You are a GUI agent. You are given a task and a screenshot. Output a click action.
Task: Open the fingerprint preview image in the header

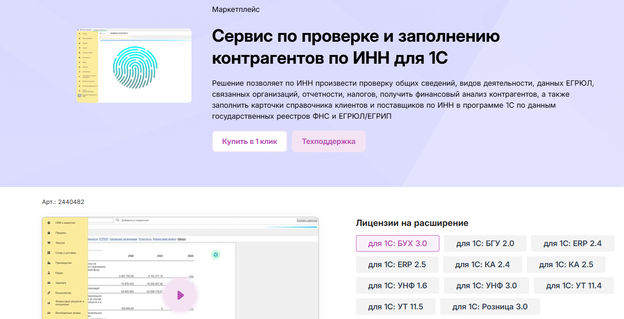(x=134, y=66)
